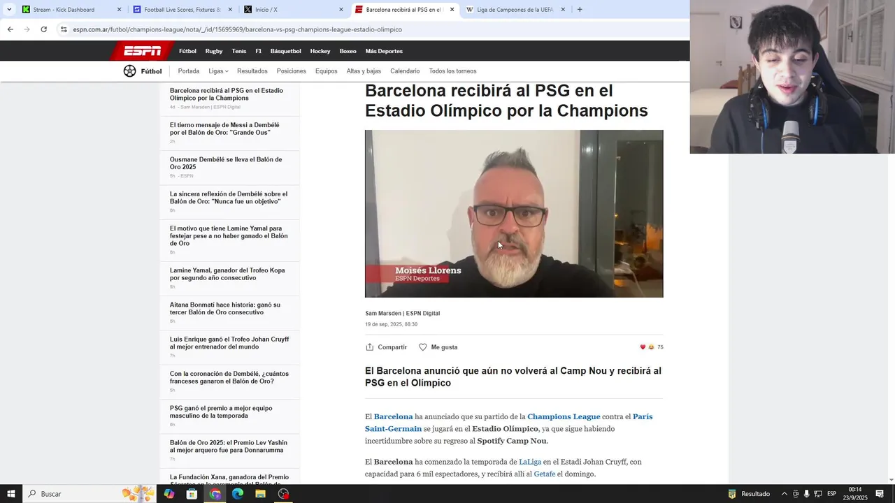Open the Champions League article link
The width and height of the screenshot is (895, 503).
tap(564, 416)
